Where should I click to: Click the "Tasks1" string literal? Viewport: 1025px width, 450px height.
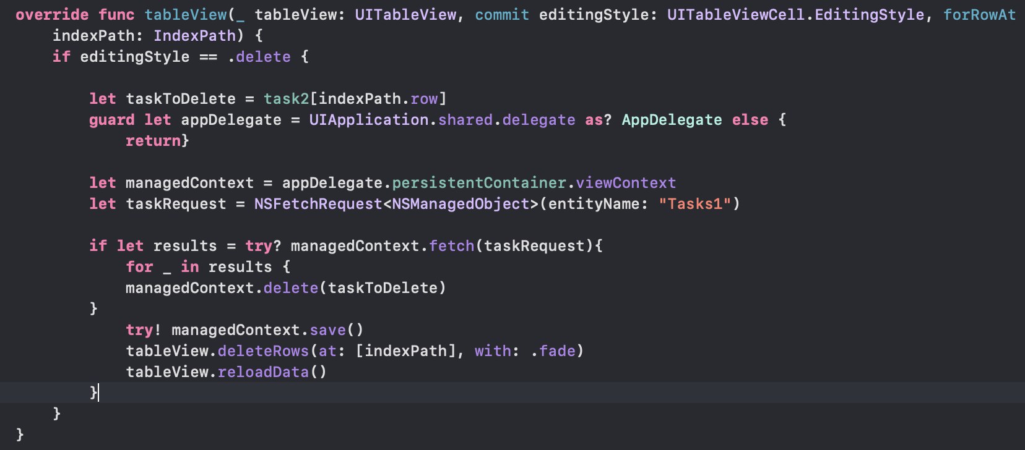tap(694, 203)
